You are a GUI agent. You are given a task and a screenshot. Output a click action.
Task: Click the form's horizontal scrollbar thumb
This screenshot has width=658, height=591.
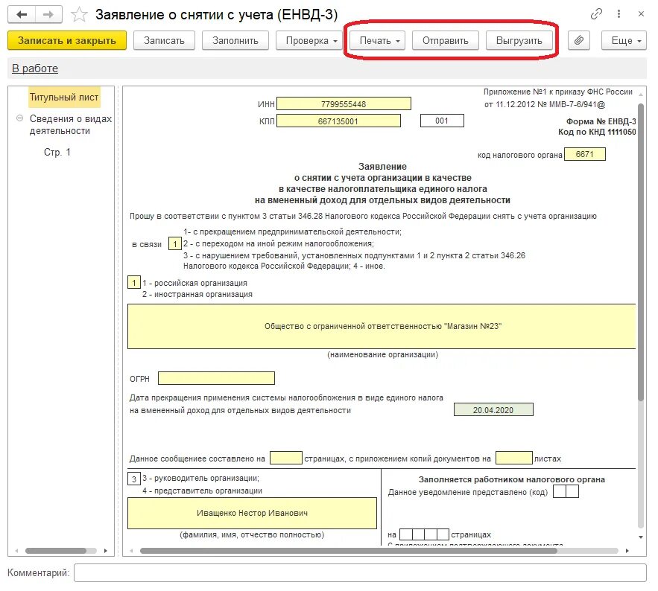tap(348, 551)
